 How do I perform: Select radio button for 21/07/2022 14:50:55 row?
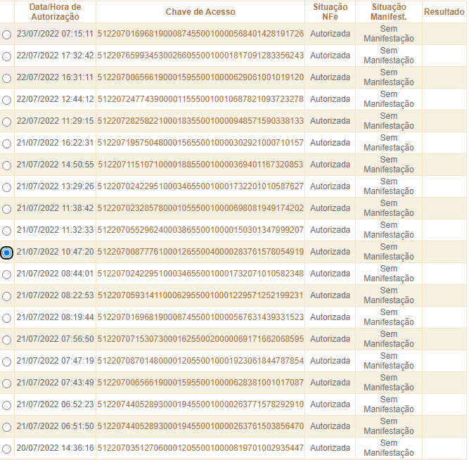tap(6, 165)
